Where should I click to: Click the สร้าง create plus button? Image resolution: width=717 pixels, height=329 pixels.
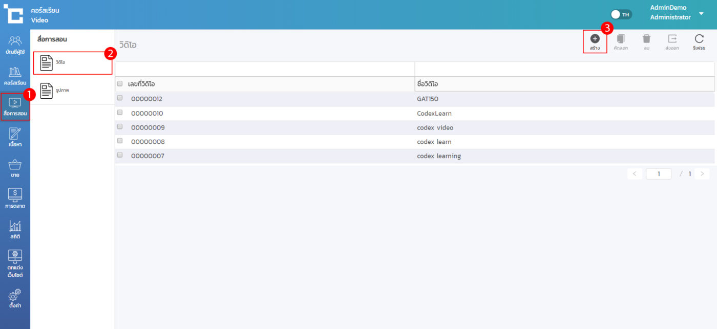tap(595, 41)
